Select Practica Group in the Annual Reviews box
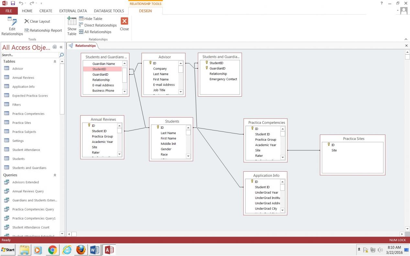Screen dimensions: 410x256 pos(102,136)
